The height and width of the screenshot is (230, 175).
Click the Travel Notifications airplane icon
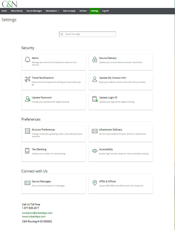coord(27,79)
